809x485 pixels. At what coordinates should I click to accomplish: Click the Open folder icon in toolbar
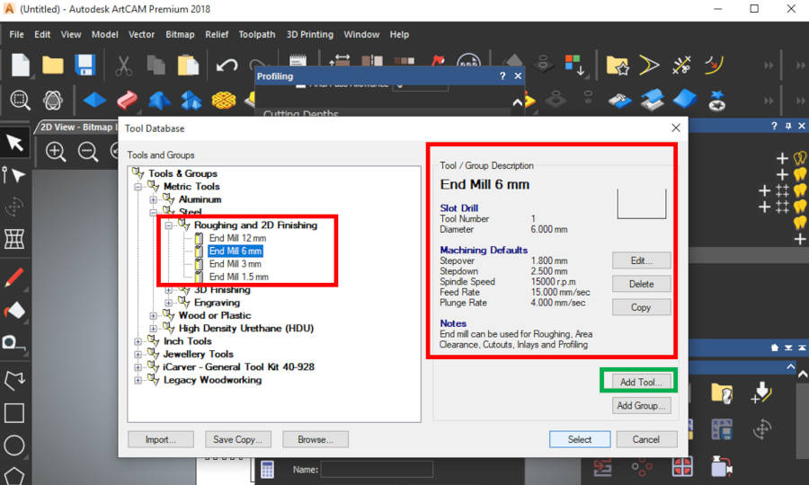coord(53,66)
